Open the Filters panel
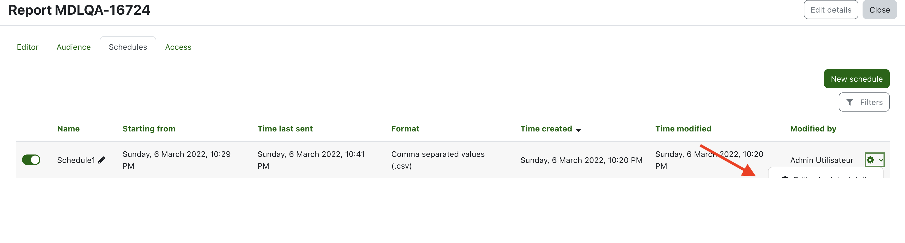 pyautogui.click(x=864, y=102)
